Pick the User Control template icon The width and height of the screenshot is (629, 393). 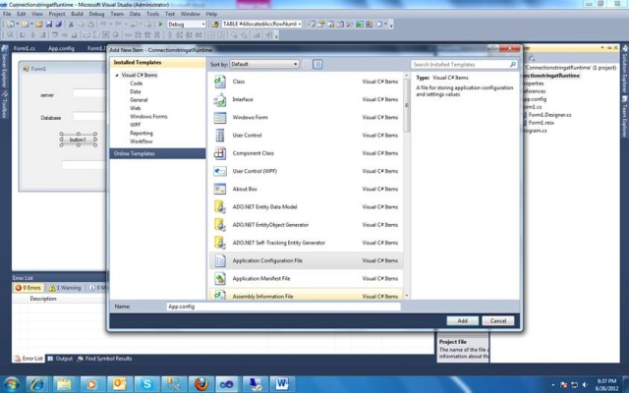point(220,136)
